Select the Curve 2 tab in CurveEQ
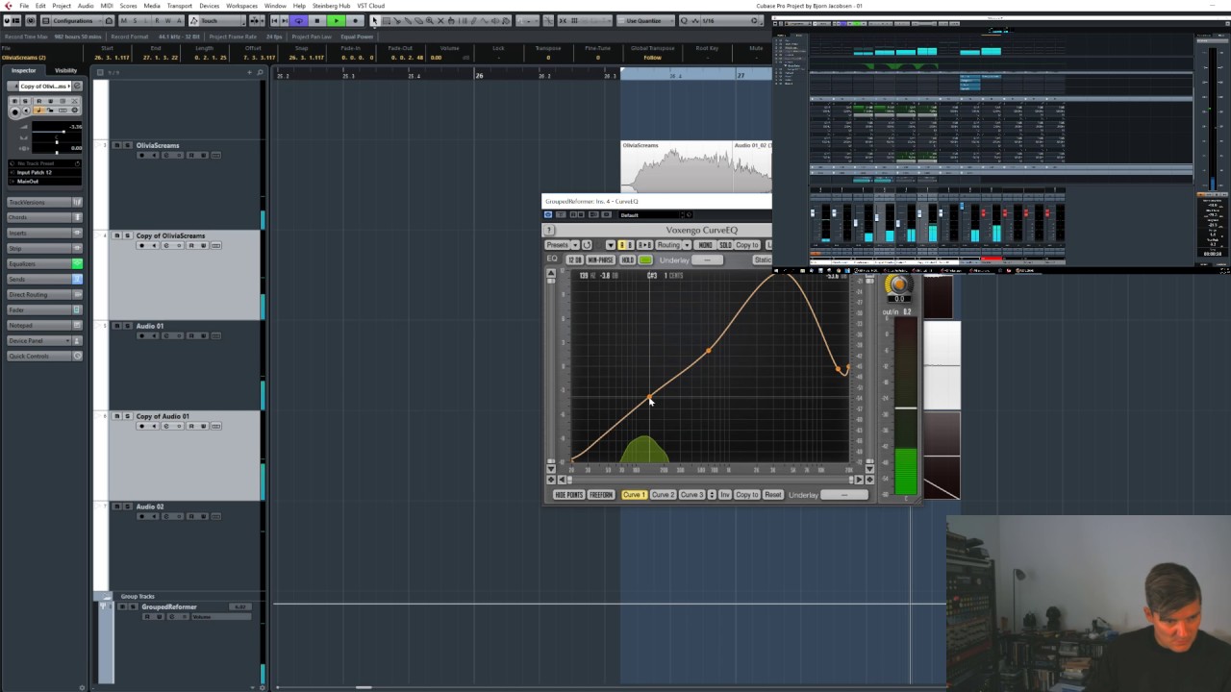Screen dimensions: 1231x692 click(663, 495)
